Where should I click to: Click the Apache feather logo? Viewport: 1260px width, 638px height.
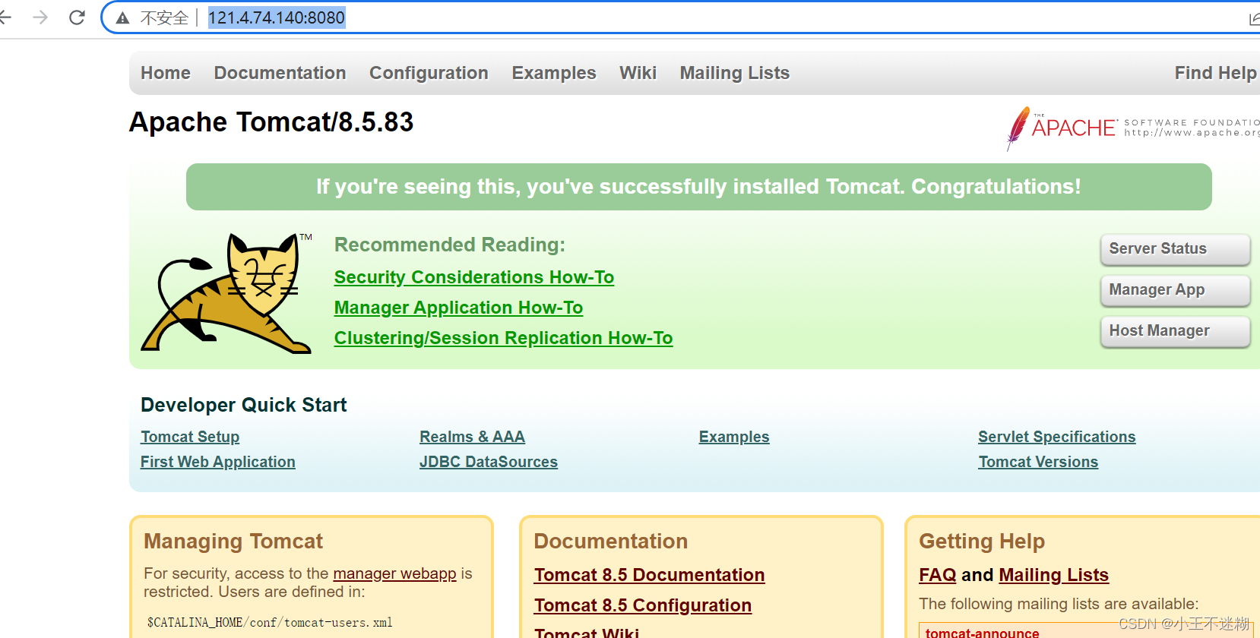1018,128
